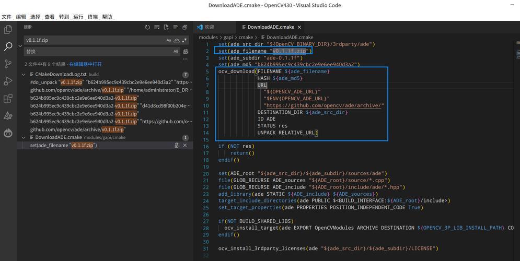The image size is (520, 261).
Task: Open the Source Control view
Action: tap(8, 64)
